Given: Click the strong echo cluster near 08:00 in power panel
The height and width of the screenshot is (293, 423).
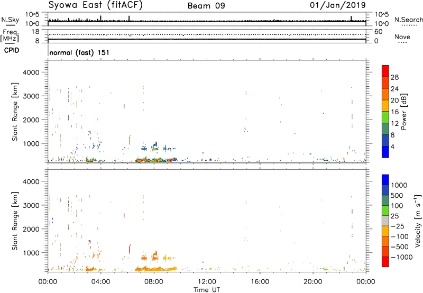Looking at the screenshot, I should tap(155, 160).
